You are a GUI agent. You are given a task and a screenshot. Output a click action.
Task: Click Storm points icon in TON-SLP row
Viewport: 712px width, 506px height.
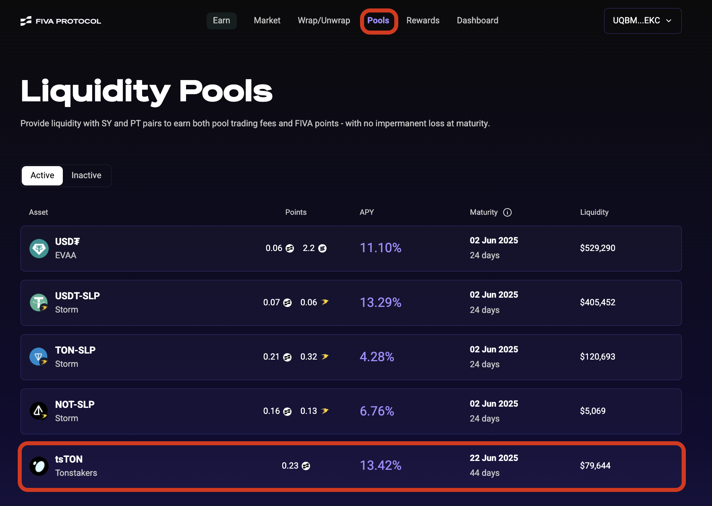(325, 357)
